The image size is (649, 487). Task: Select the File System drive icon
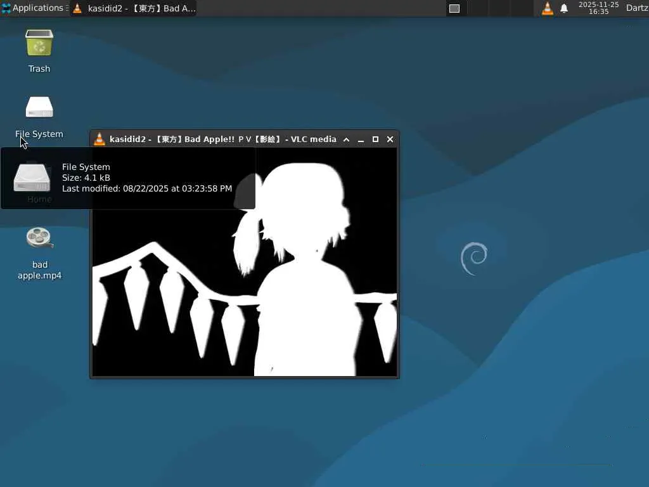[x=39, y=107]
